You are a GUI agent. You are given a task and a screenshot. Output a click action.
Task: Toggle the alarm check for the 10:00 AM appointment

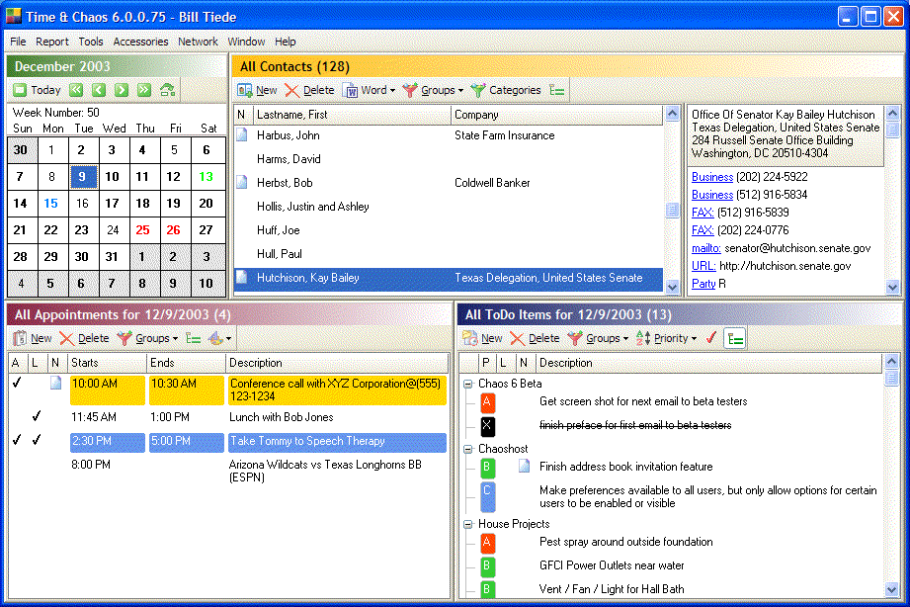pos(18,383)
